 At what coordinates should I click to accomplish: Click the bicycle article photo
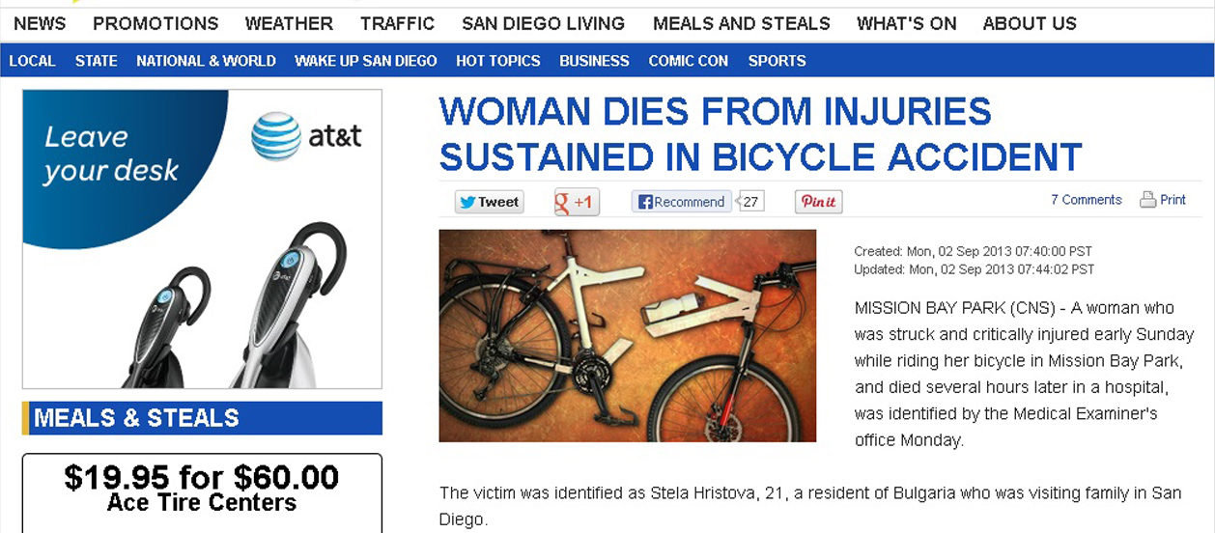[x=627, y=335]
